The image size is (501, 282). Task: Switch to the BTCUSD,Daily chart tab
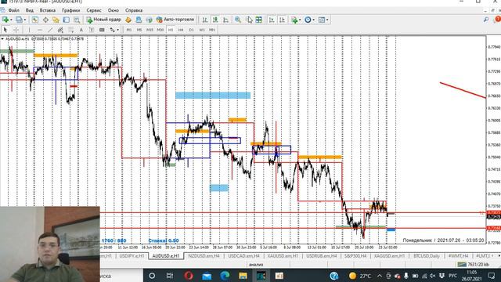[x=427, y=256]
